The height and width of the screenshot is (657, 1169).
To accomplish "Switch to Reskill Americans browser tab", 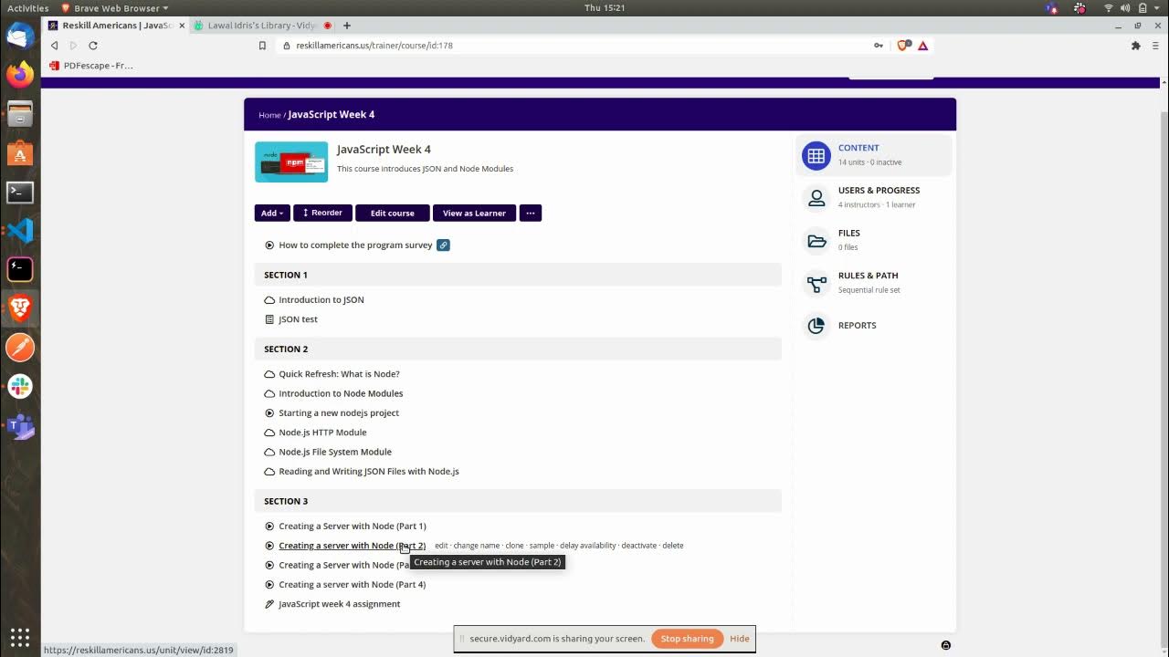I will pyautogui.click(x=115, y=26).
